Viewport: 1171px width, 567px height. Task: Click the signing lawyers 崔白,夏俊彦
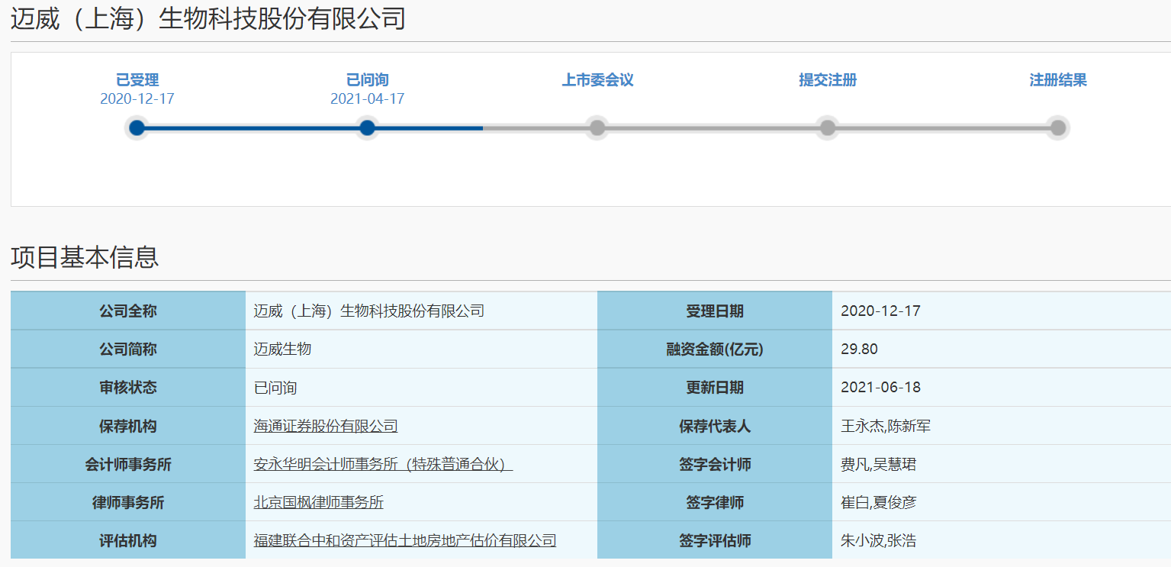[x=878, y=502]
